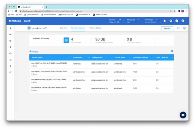Viewport: 195px width, 129px height.
Task: Click the star favorites icon in sidebar
Action: point(10,28)
